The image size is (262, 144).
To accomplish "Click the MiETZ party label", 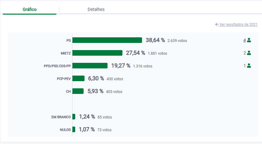I will (66, 53).
